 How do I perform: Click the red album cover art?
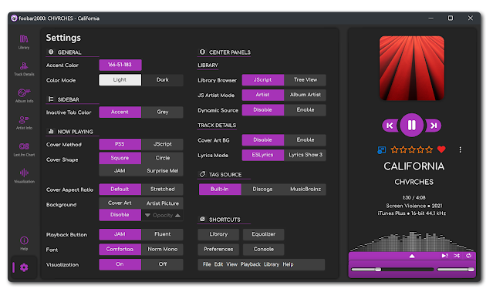click(x=412, y=68)
